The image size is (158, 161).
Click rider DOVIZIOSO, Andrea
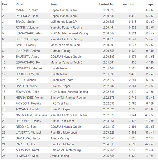29,68
